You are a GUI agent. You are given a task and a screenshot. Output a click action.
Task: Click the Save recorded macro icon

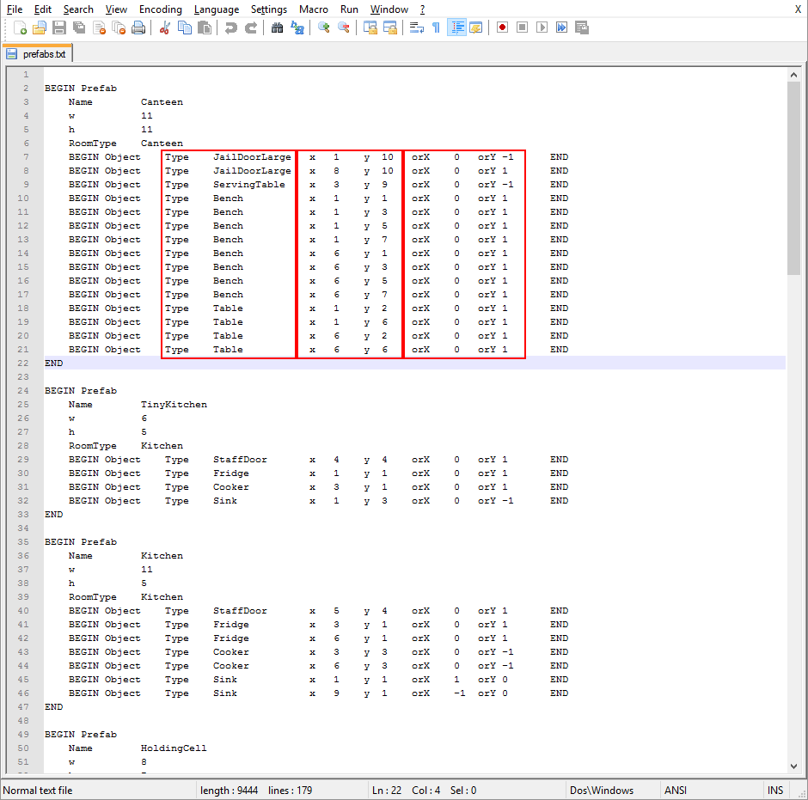coord(582,27)
